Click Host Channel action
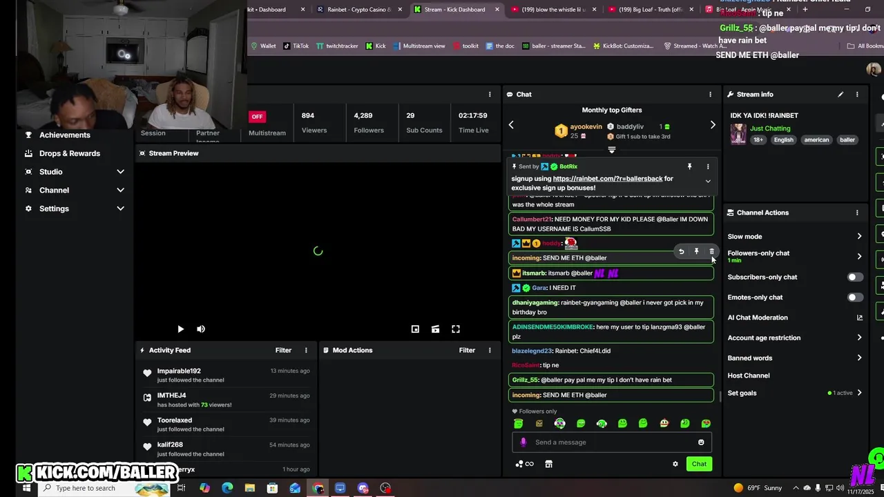This screenshot has width=884, height=497. (749, 376)
